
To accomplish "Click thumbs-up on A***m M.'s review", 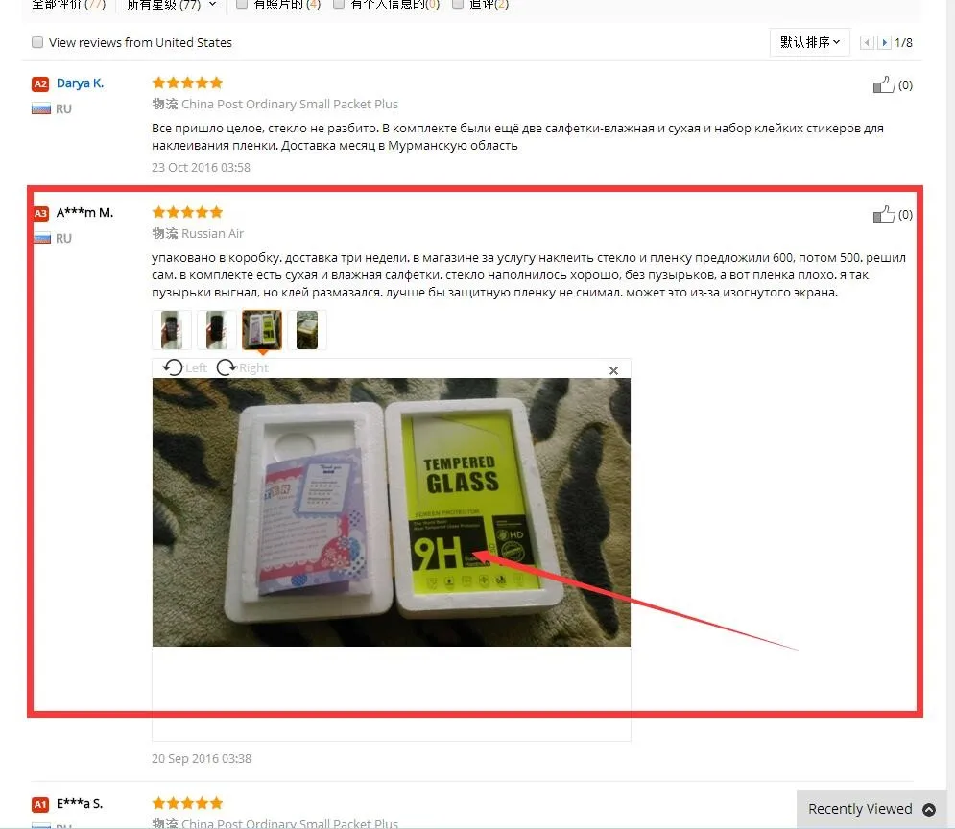I will (x=884, y=214).
